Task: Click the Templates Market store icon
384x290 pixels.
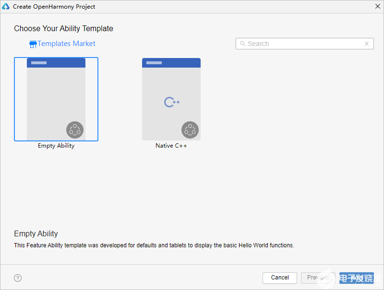Action: click(33, 44)
